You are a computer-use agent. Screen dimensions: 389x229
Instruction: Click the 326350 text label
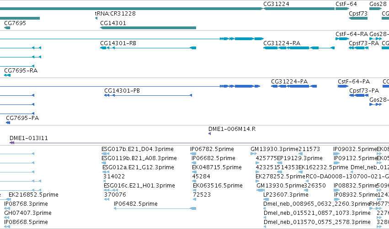[x=315, y=186]
